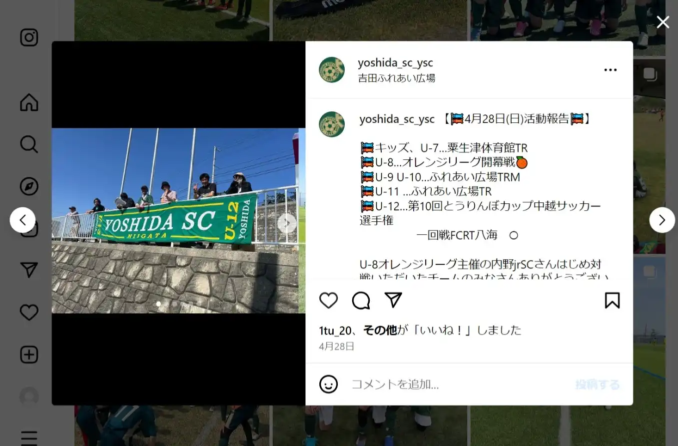678x446 pixels.
Task: Open the three-dot post options menu
Action: (611, 70)
